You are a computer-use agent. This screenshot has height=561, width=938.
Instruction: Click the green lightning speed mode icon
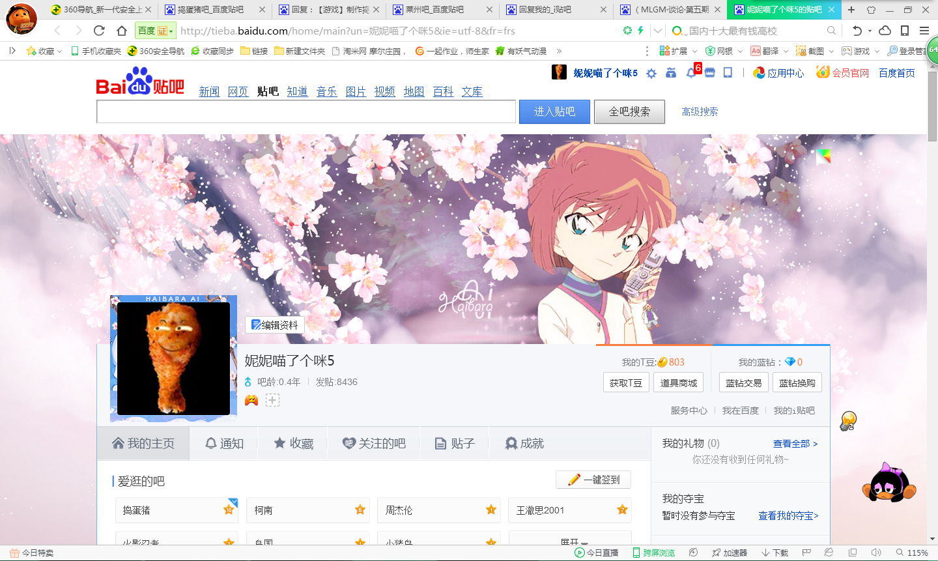[641, 31]
